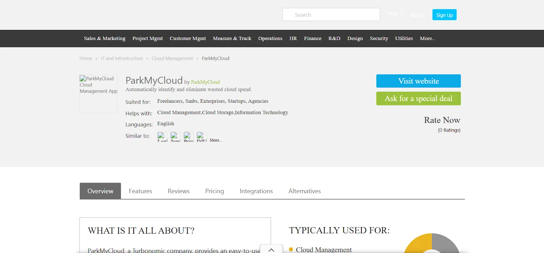
Task: Open the Project Mgmt category
Action: pos(148,38)
